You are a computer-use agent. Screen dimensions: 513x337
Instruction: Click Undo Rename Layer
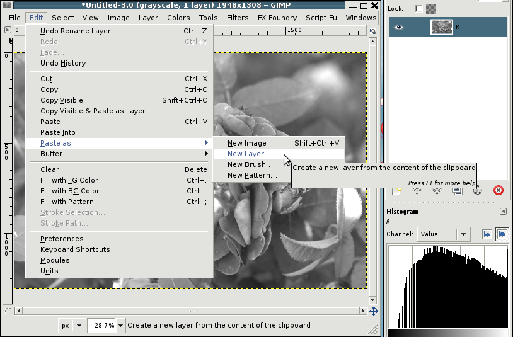[x=119, y=31]
